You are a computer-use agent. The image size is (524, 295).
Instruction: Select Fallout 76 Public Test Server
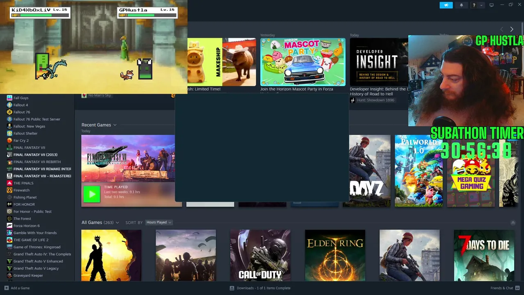click(37, 119)
